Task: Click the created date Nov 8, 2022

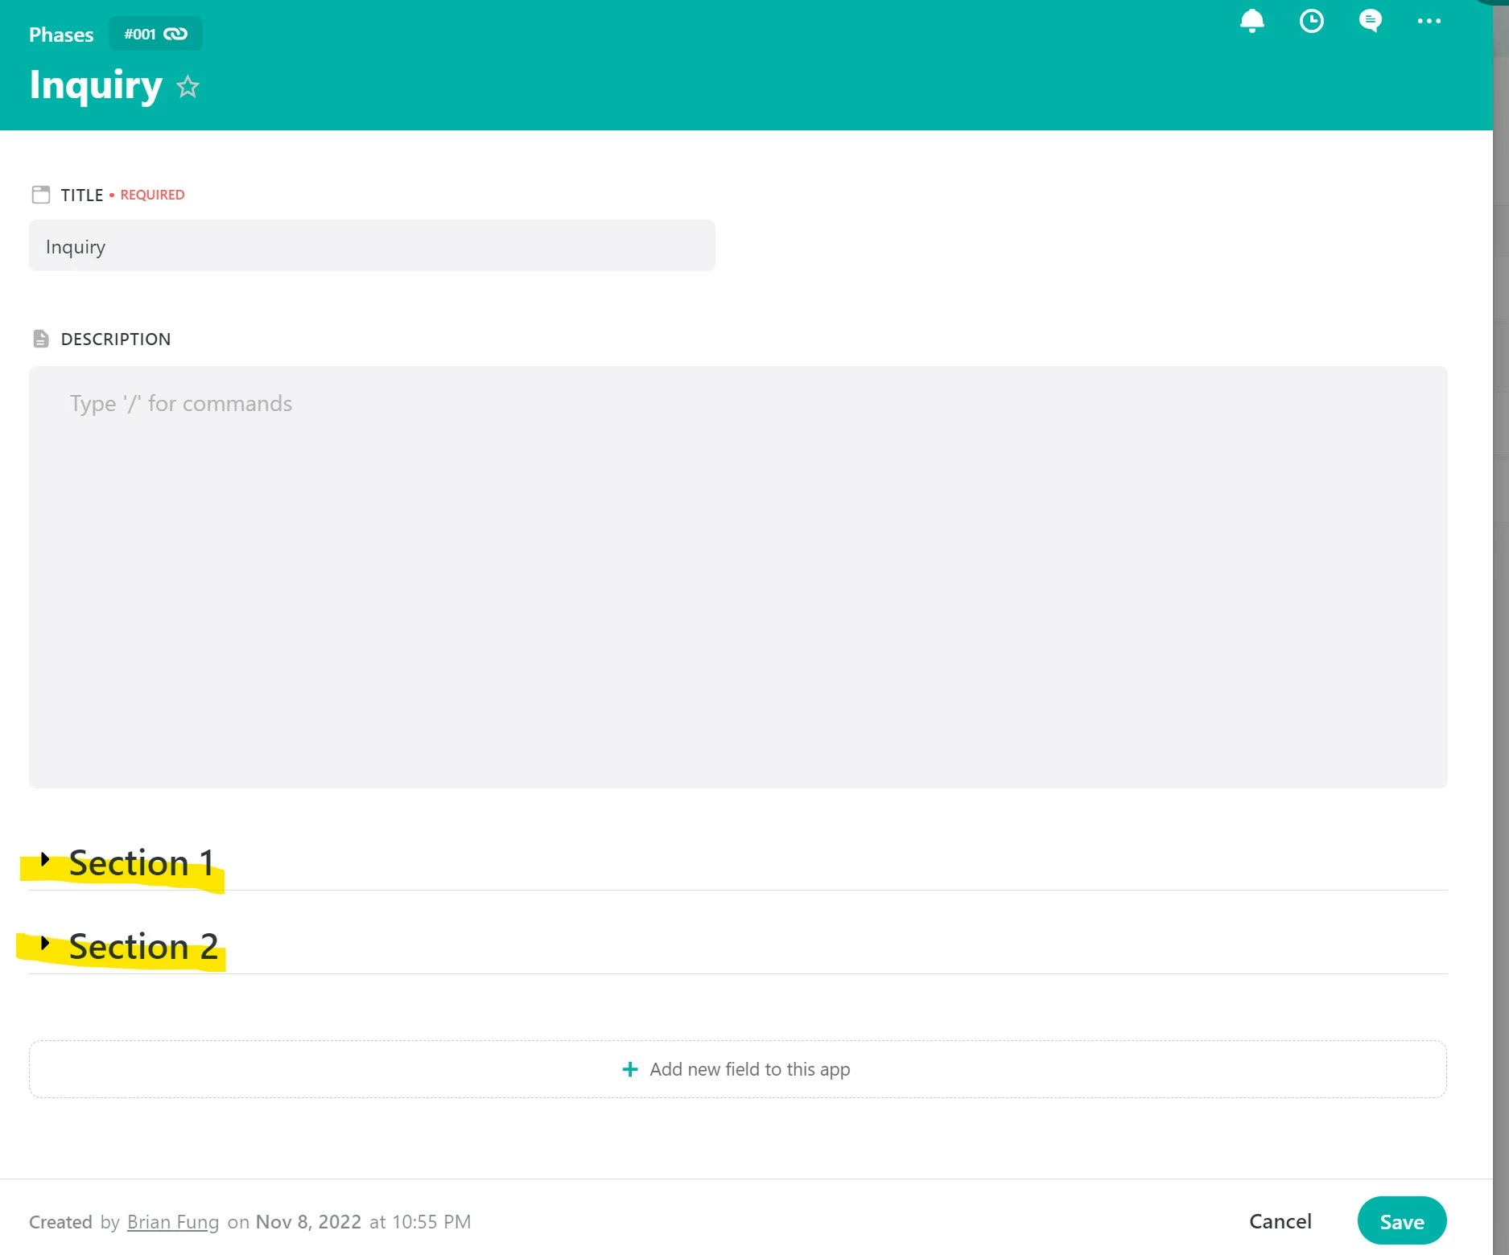Action: pos(308,1222)
